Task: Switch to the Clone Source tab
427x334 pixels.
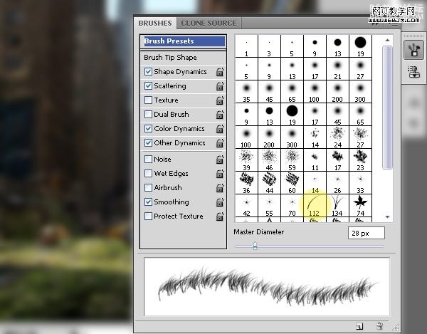Action: click(209, 24)
